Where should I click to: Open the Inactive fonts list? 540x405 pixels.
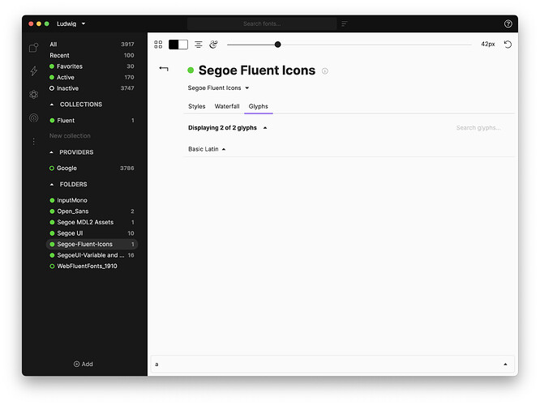[x=92, y=88]
